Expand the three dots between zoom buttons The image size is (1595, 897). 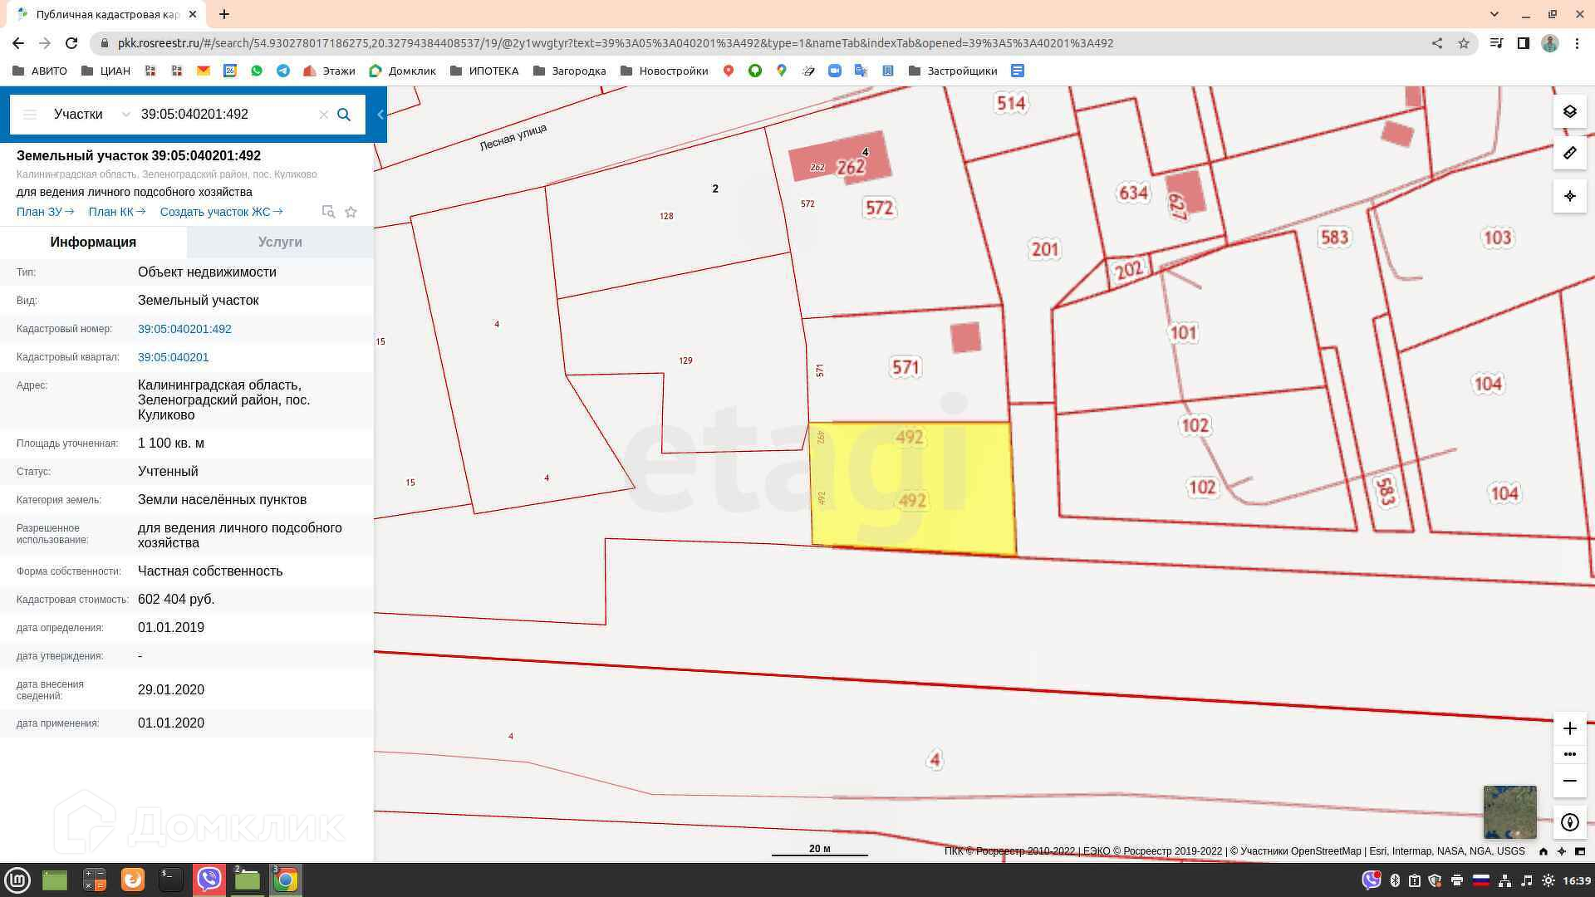pyautogui.click(x=1569, y=754)
